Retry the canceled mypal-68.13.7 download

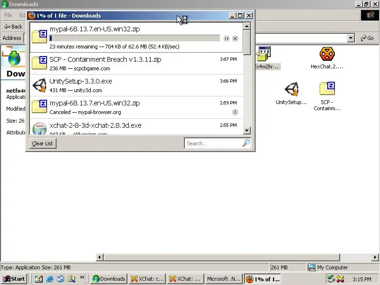(235, 112)
